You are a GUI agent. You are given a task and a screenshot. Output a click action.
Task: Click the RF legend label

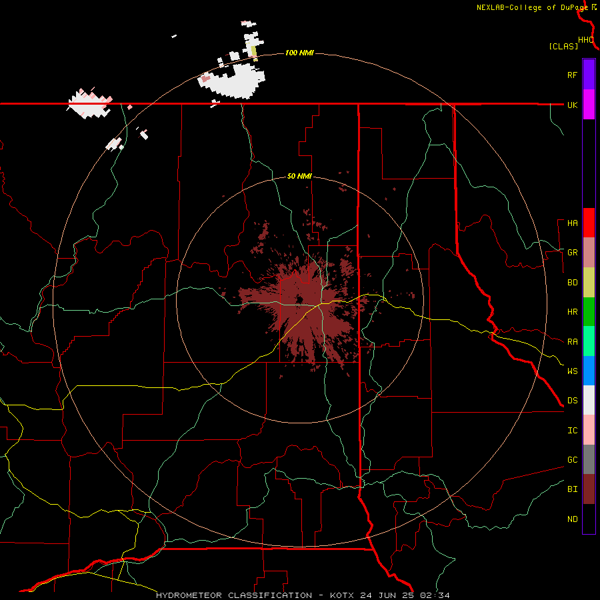(x=573, y=75)
